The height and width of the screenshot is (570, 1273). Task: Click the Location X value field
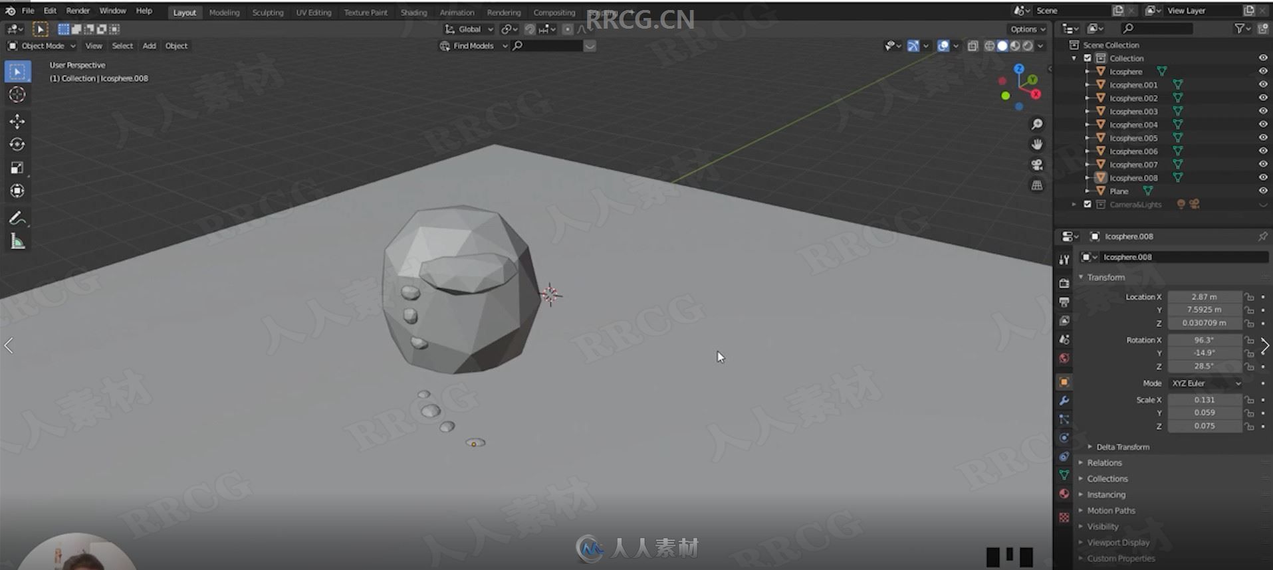(x=1205, y=297)
